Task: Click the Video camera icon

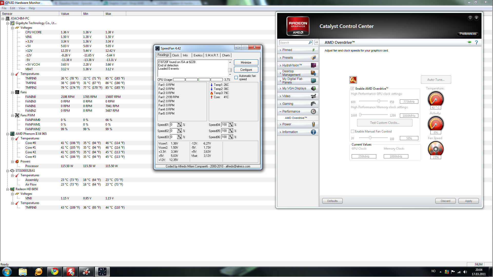Action: pos(313,96)
